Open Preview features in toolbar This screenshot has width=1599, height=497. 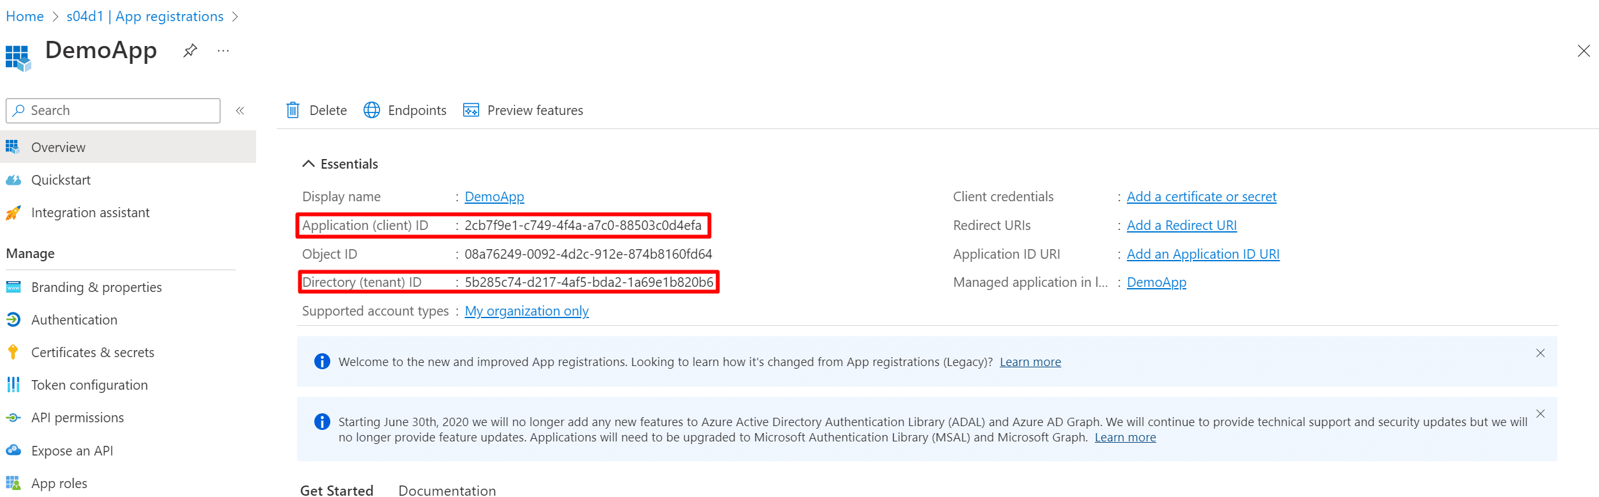pos(523,111)
